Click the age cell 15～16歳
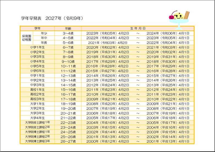 pyautogui.click(x=68, y=90)
